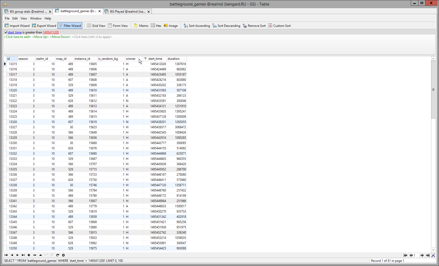Click the edit record triangle icon
The image size is (439, 266).
(41, 255)
